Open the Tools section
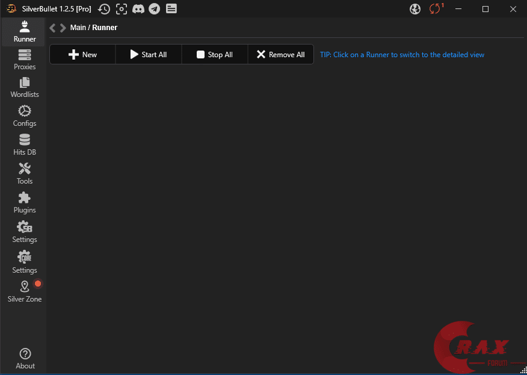The height and width of the screenshot is (375, 527). click(x=24, y=174)
